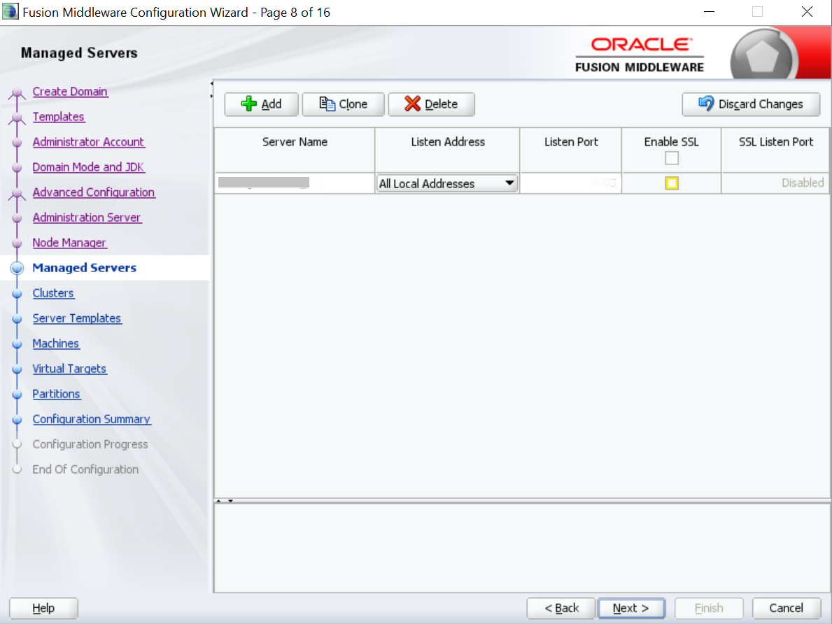Viewport: 832px width, 624px height.
Task: Jump ahead to Clusters step
Action: click(53, 293)
